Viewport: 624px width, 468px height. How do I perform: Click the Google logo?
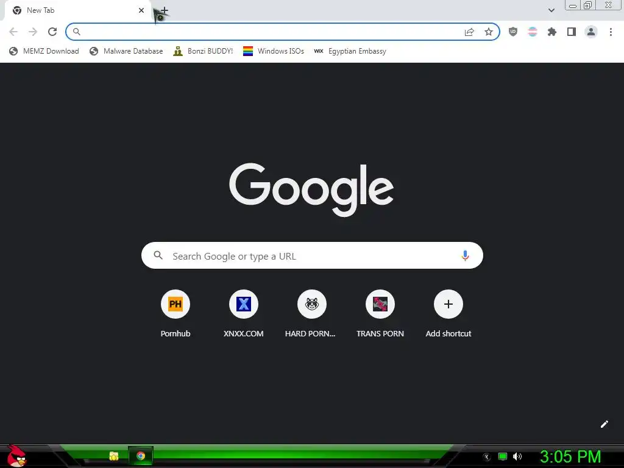coord(311,190)
